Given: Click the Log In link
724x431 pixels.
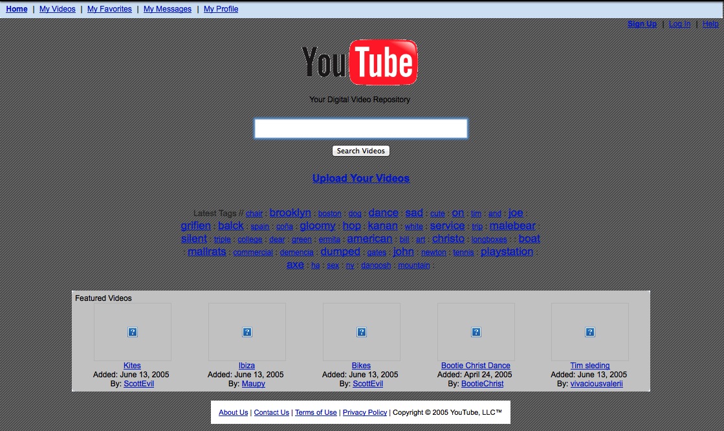Looking at the screenshot, I should point(679,24).
